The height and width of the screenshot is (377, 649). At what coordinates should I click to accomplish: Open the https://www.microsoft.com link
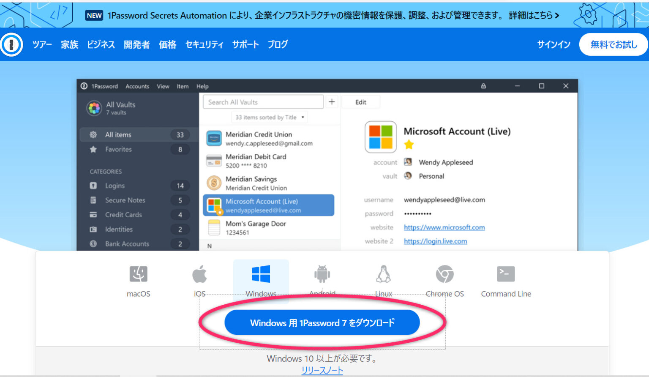[444, 227]
